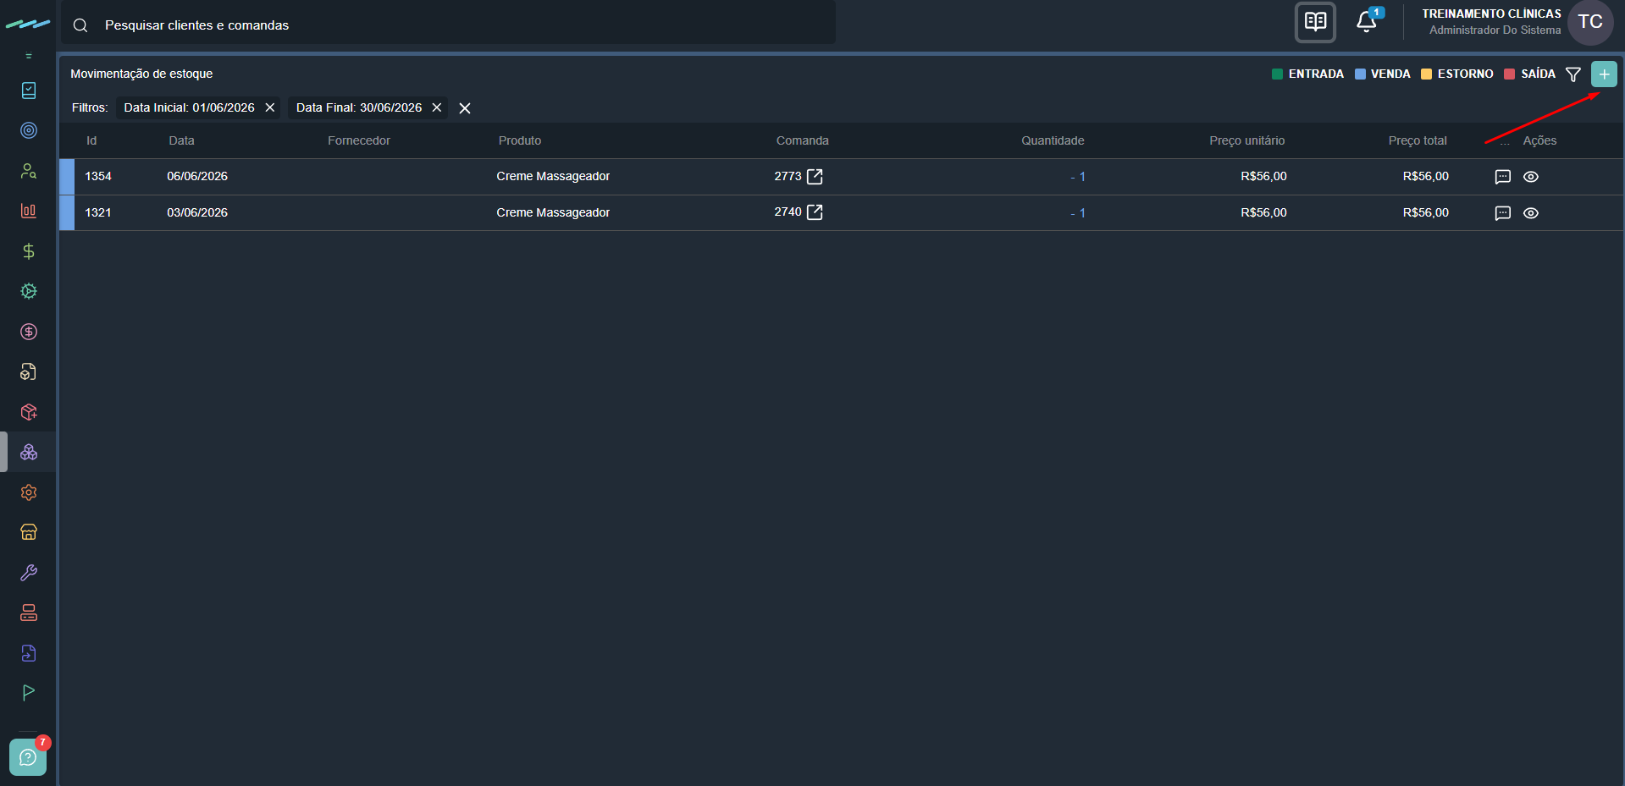Screen dimensions: 1625x786
Task: Sort by the Preço total column header
Action: (1418, 140)
